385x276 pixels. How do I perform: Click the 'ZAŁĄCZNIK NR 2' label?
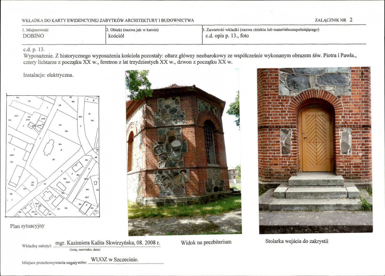[334, 20]
